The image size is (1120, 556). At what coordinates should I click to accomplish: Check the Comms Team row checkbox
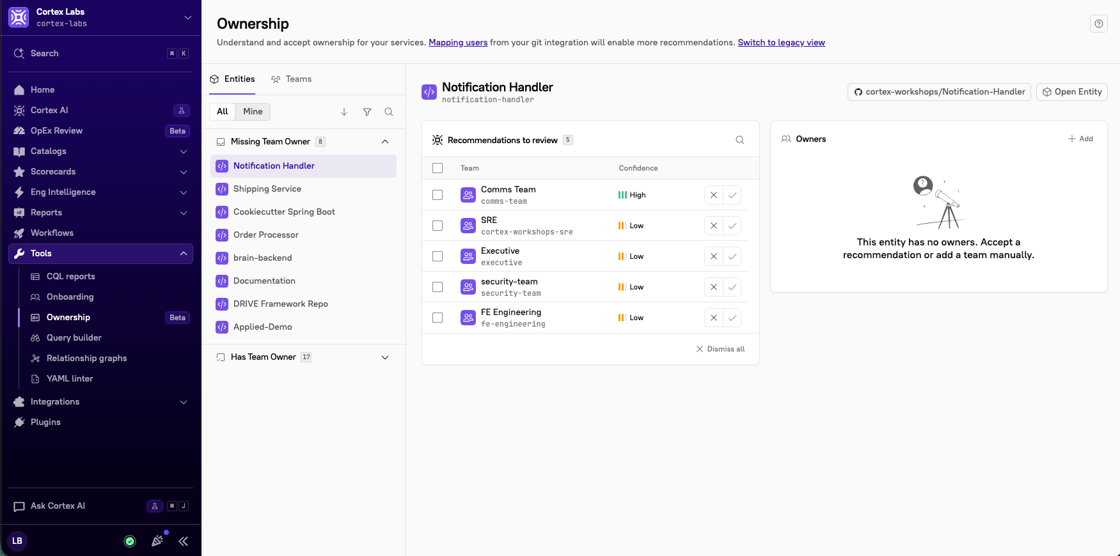pyautogui.click(x=438, y=195)
